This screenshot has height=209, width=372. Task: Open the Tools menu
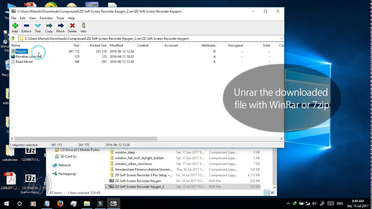pyautogui.click(x=60, y=18)
